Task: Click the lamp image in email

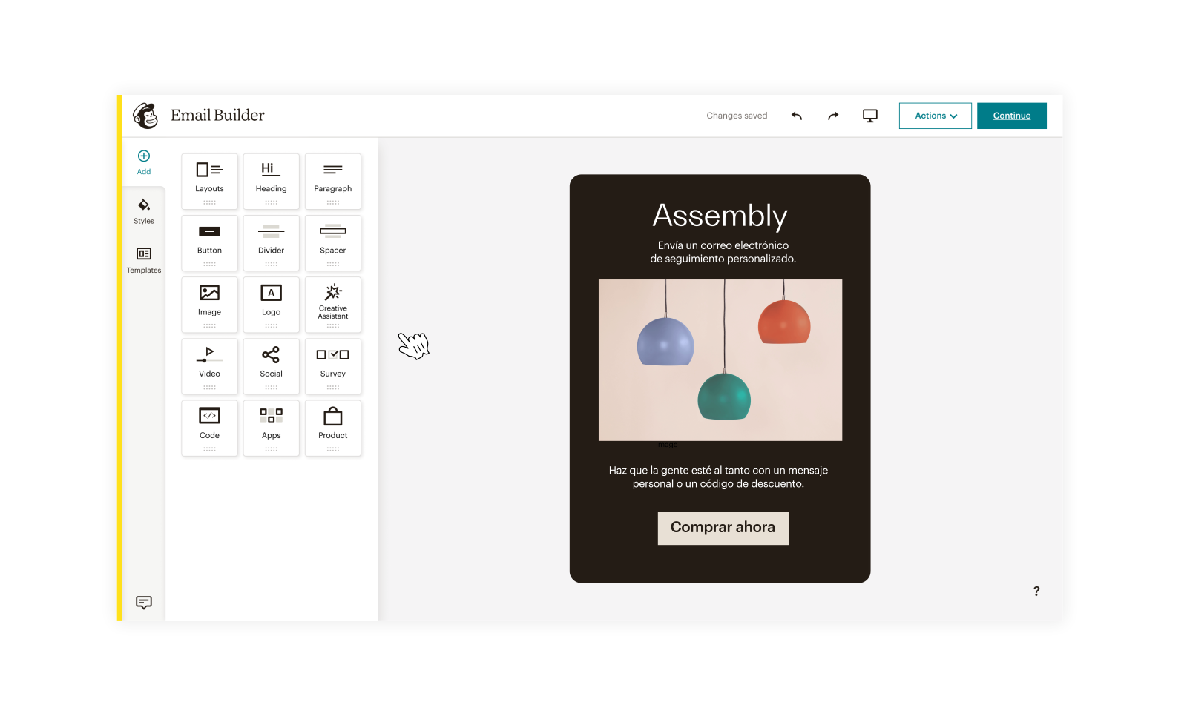Action: (720, 359)
